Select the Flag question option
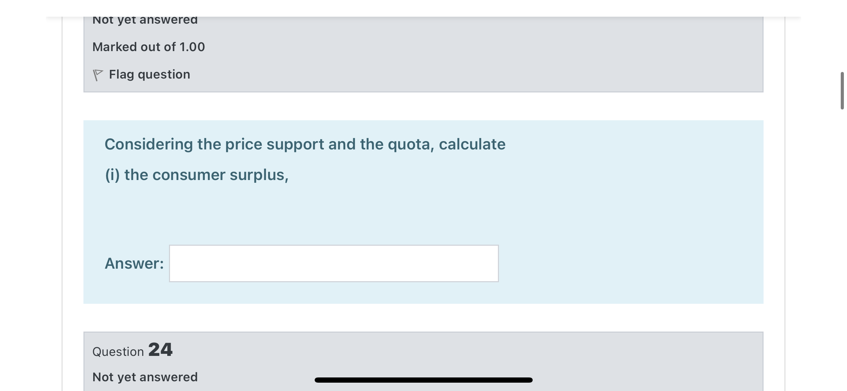Viewport: 847px width, 391px height. [x=149, y=74]
